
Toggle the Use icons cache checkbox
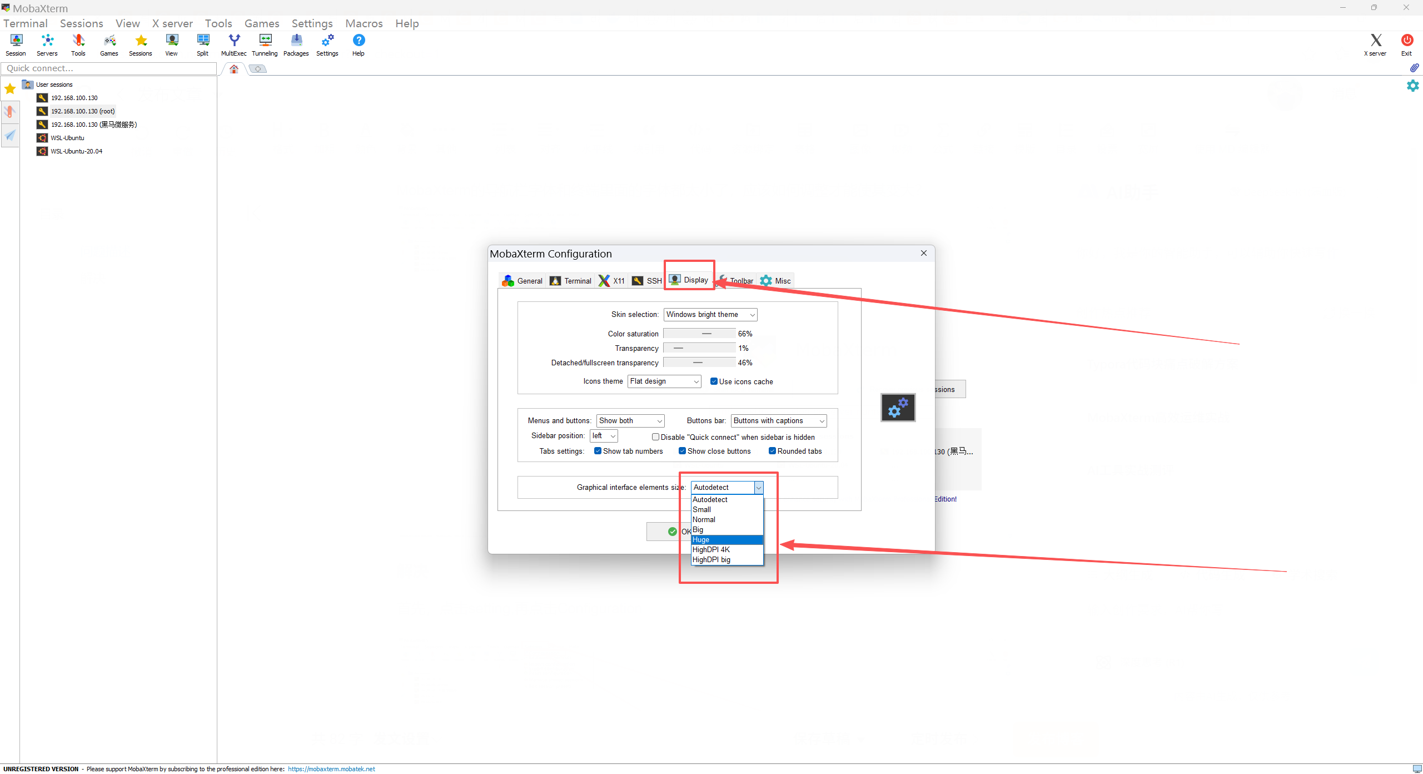pos(714,381)
